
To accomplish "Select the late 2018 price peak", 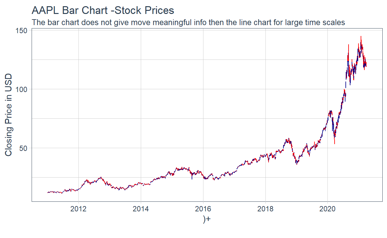I will [289, 139].
